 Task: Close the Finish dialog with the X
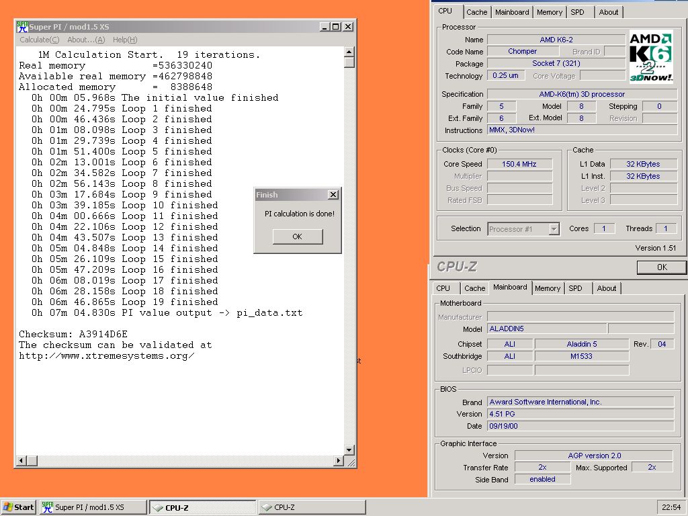(333, 194)
